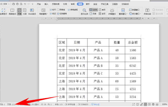Click the page count 页面: 1/1
Screen dimensions: 168x107
click(11, 104)
